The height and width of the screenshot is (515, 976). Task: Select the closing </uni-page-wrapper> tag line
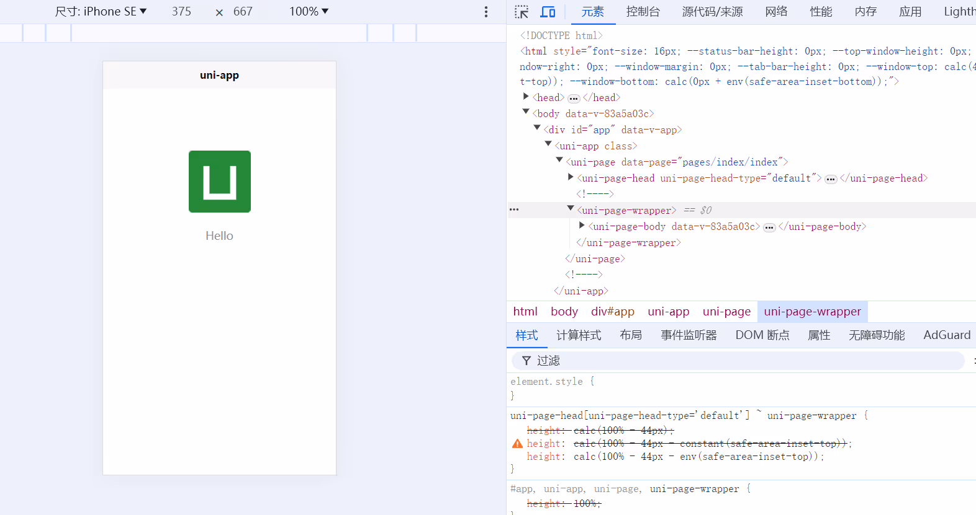pos(628,243)
